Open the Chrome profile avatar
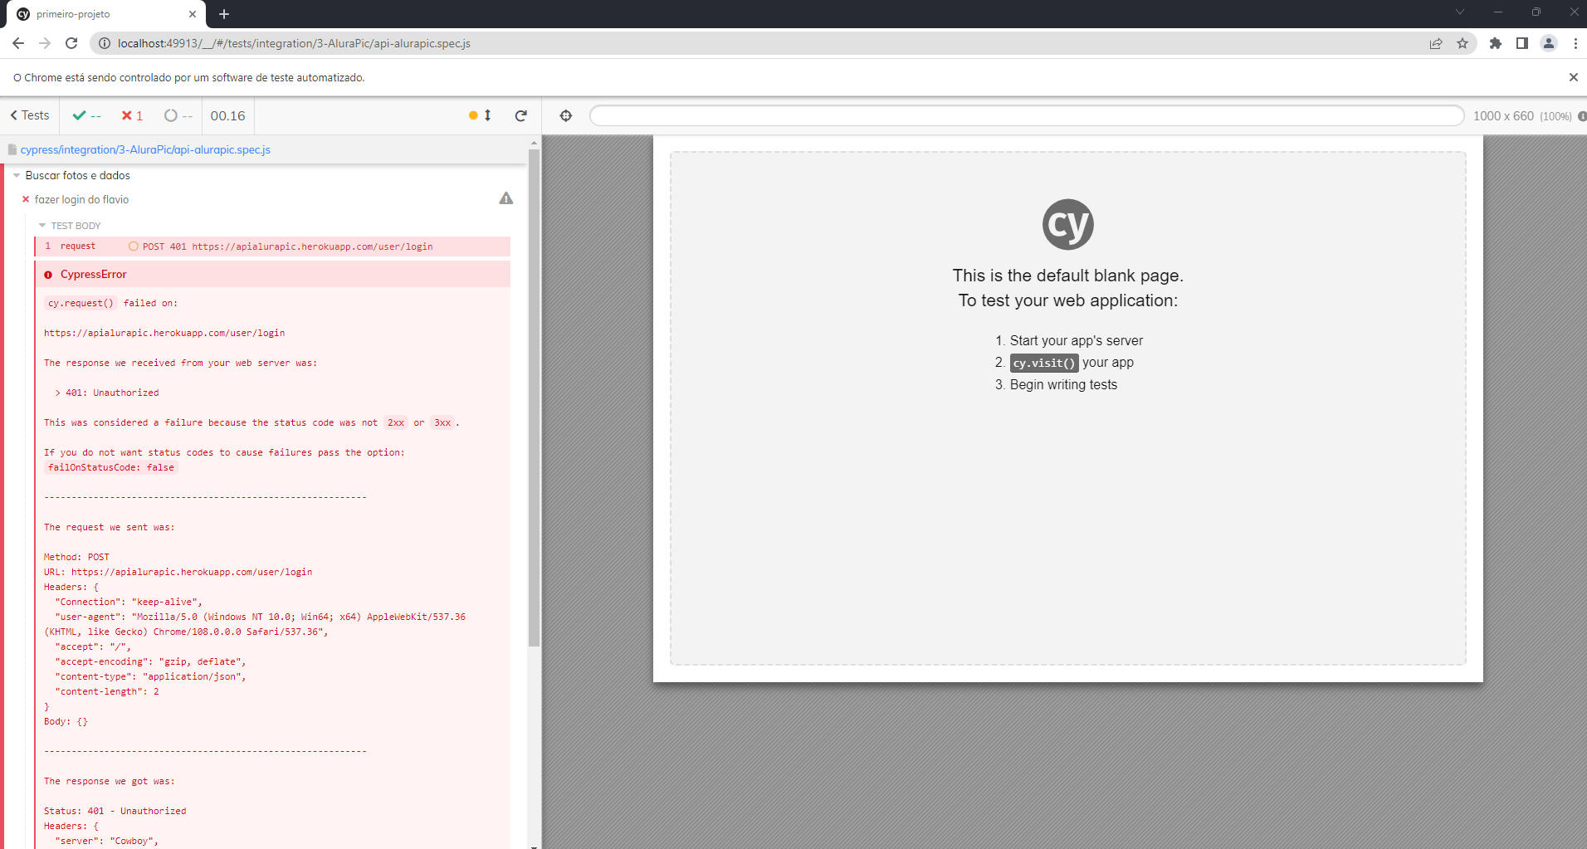This screenshot has width=1587, height=849. [x=1549, y=43]
